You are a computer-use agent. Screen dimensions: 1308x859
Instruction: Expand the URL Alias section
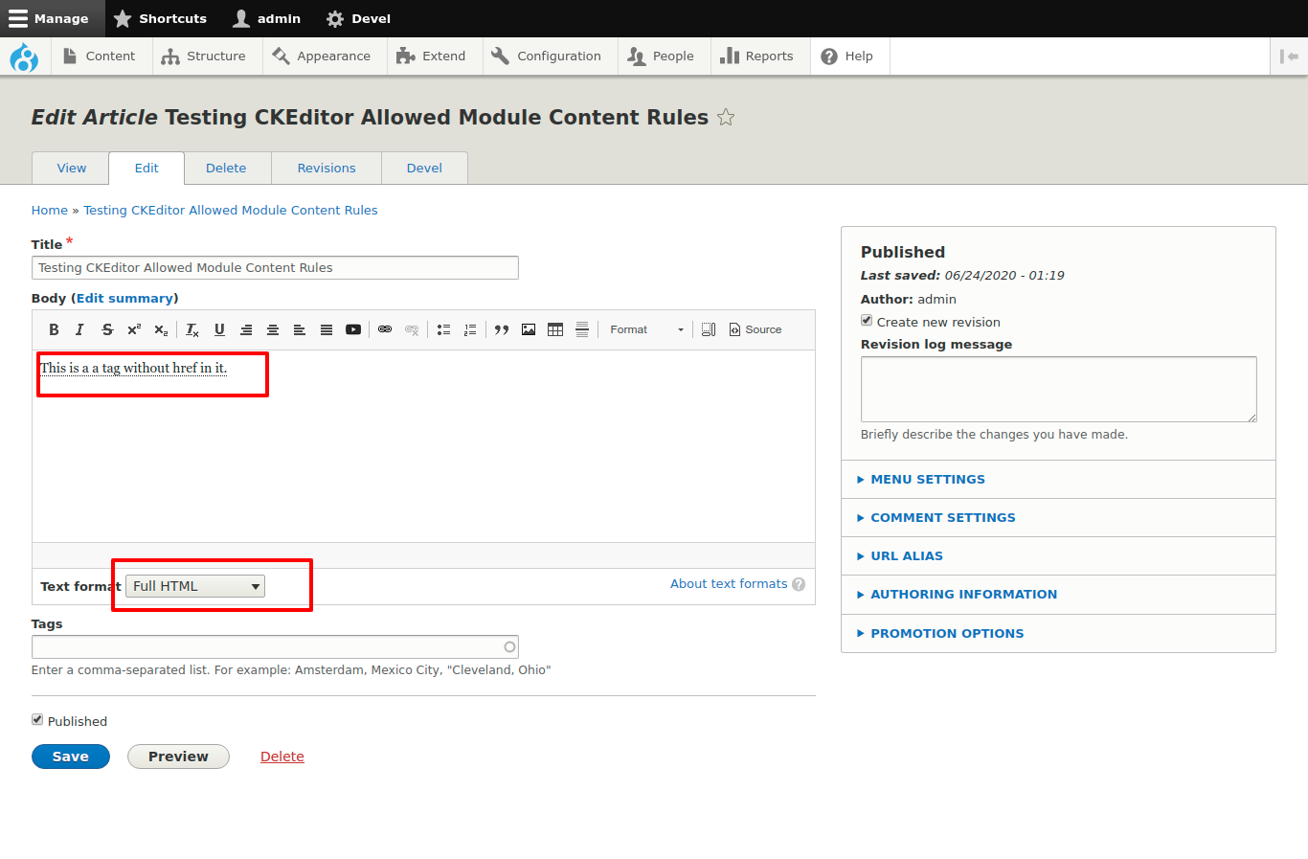pos(906,555)
